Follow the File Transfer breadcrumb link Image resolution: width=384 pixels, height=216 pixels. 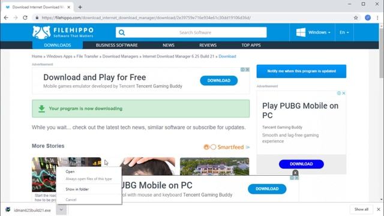88,56
